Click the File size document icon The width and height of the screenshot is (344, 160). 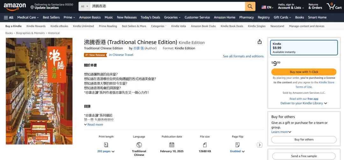(205, 145)
